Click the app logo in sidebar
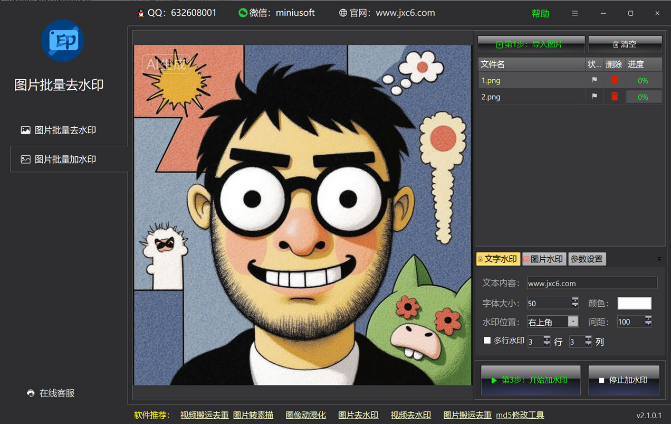This screenshot has width=671, height=424. pos(63,41)
